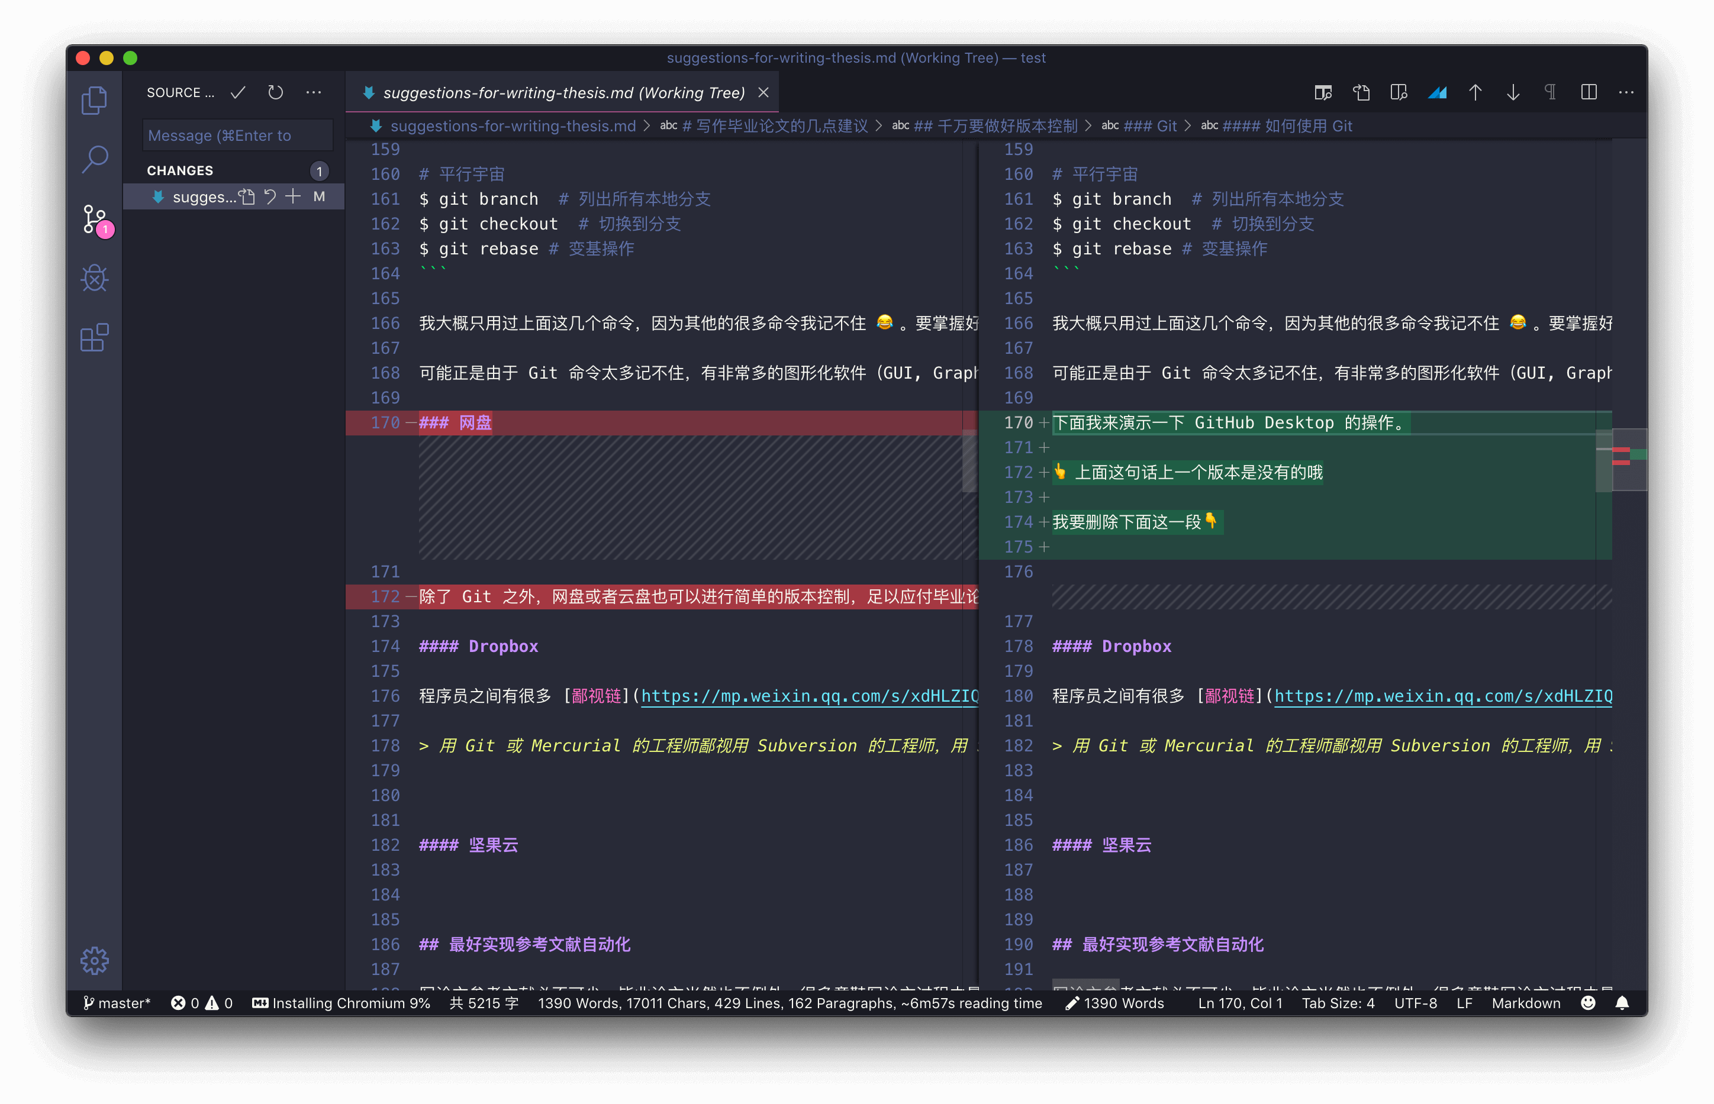
Task: Click breadcrumb ### Git
Action: (1149, 126)
